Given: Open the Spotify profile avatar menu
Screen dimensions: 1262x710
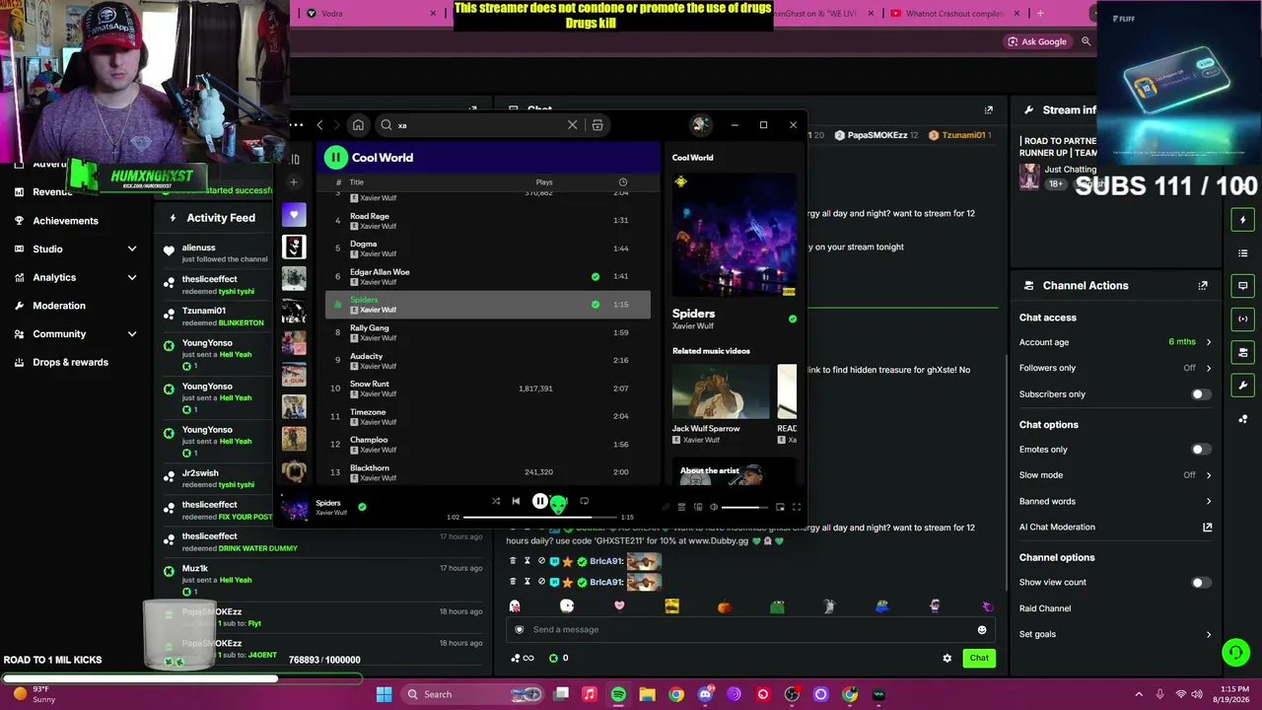Looking at the screenshot, I should 700,124.
